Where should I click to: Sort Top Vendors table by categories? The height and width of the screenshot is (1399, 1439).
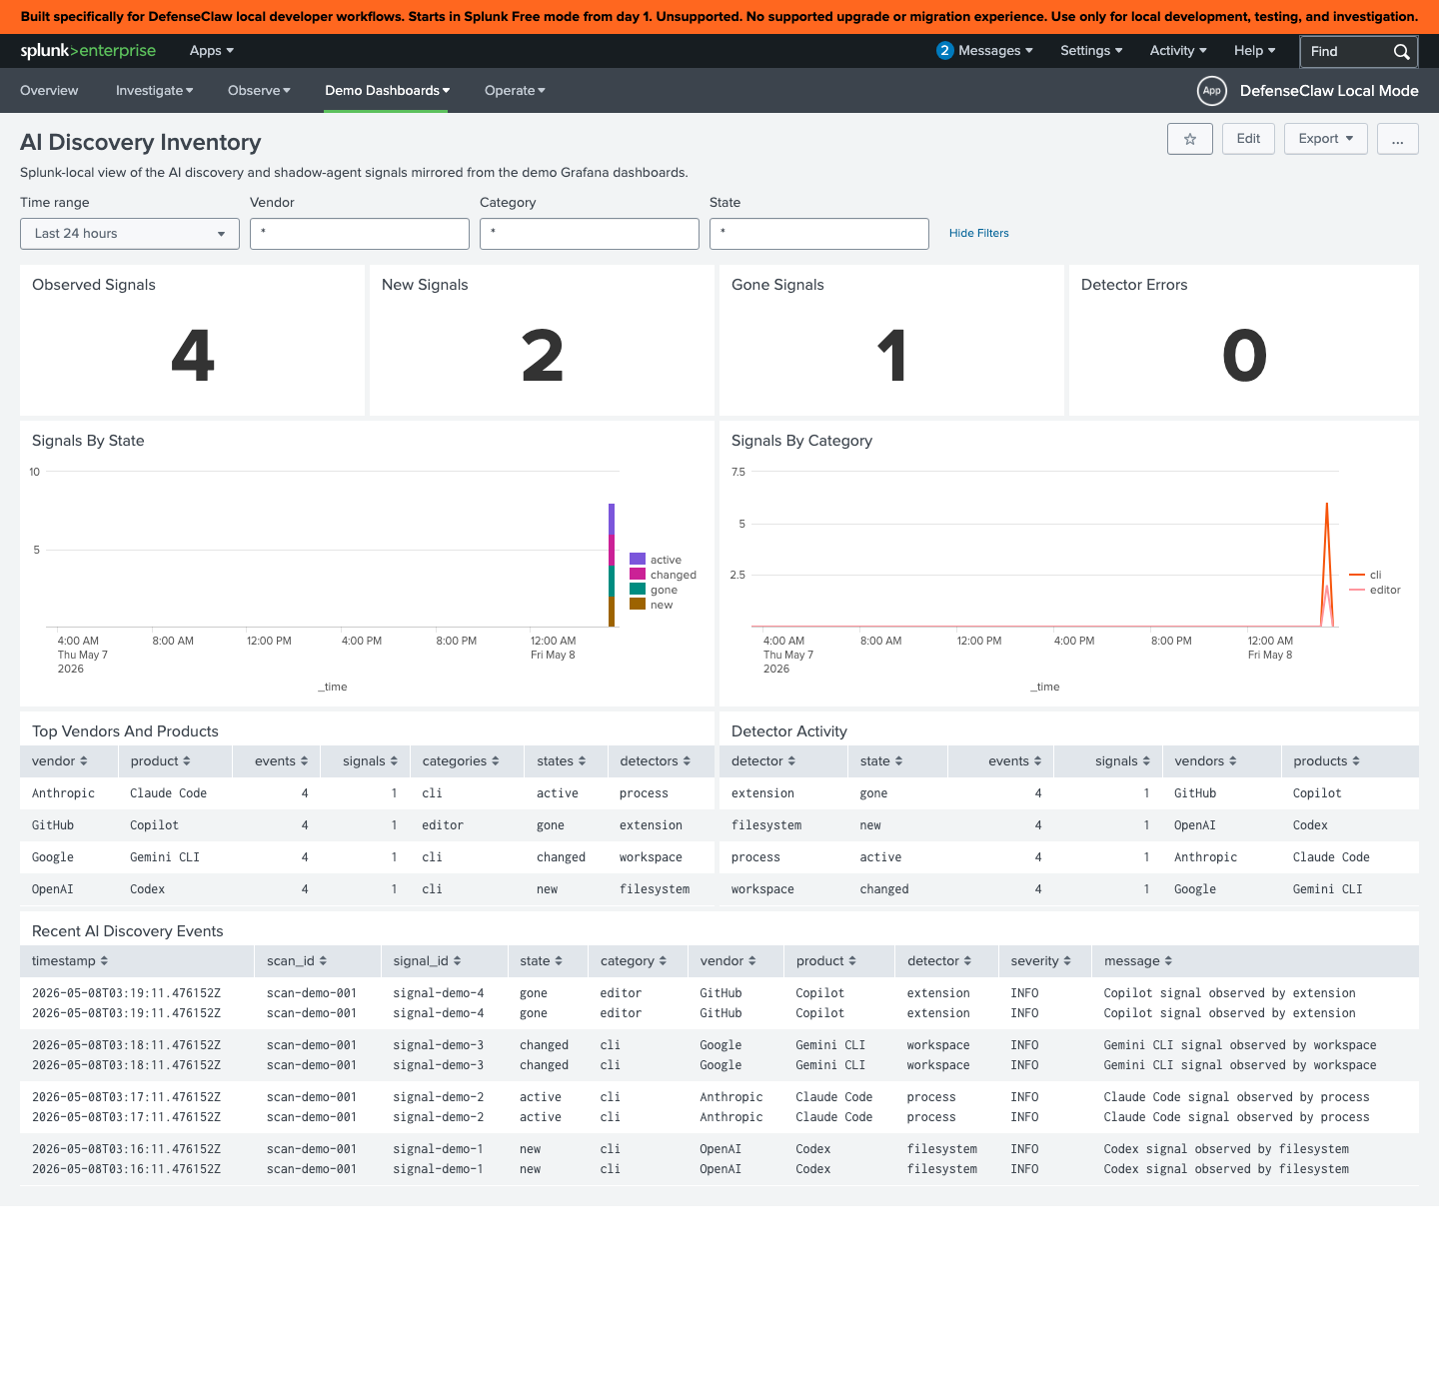click(461, 761)
